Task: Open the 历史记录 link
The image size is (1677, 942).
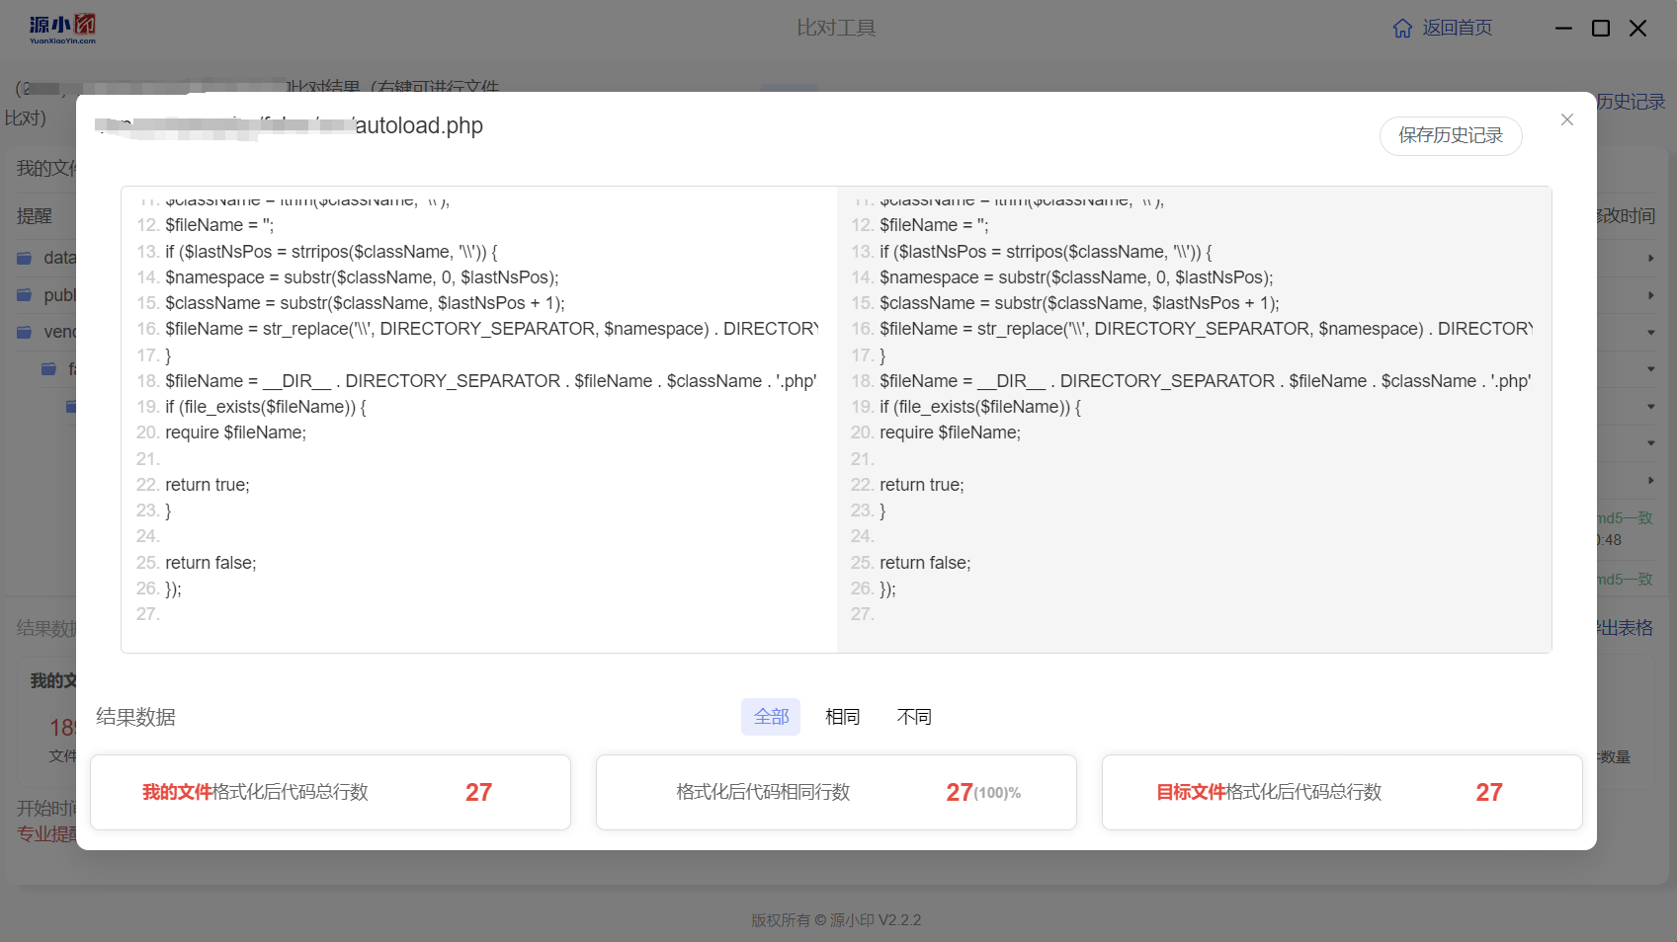Action: click(1631, 102)
